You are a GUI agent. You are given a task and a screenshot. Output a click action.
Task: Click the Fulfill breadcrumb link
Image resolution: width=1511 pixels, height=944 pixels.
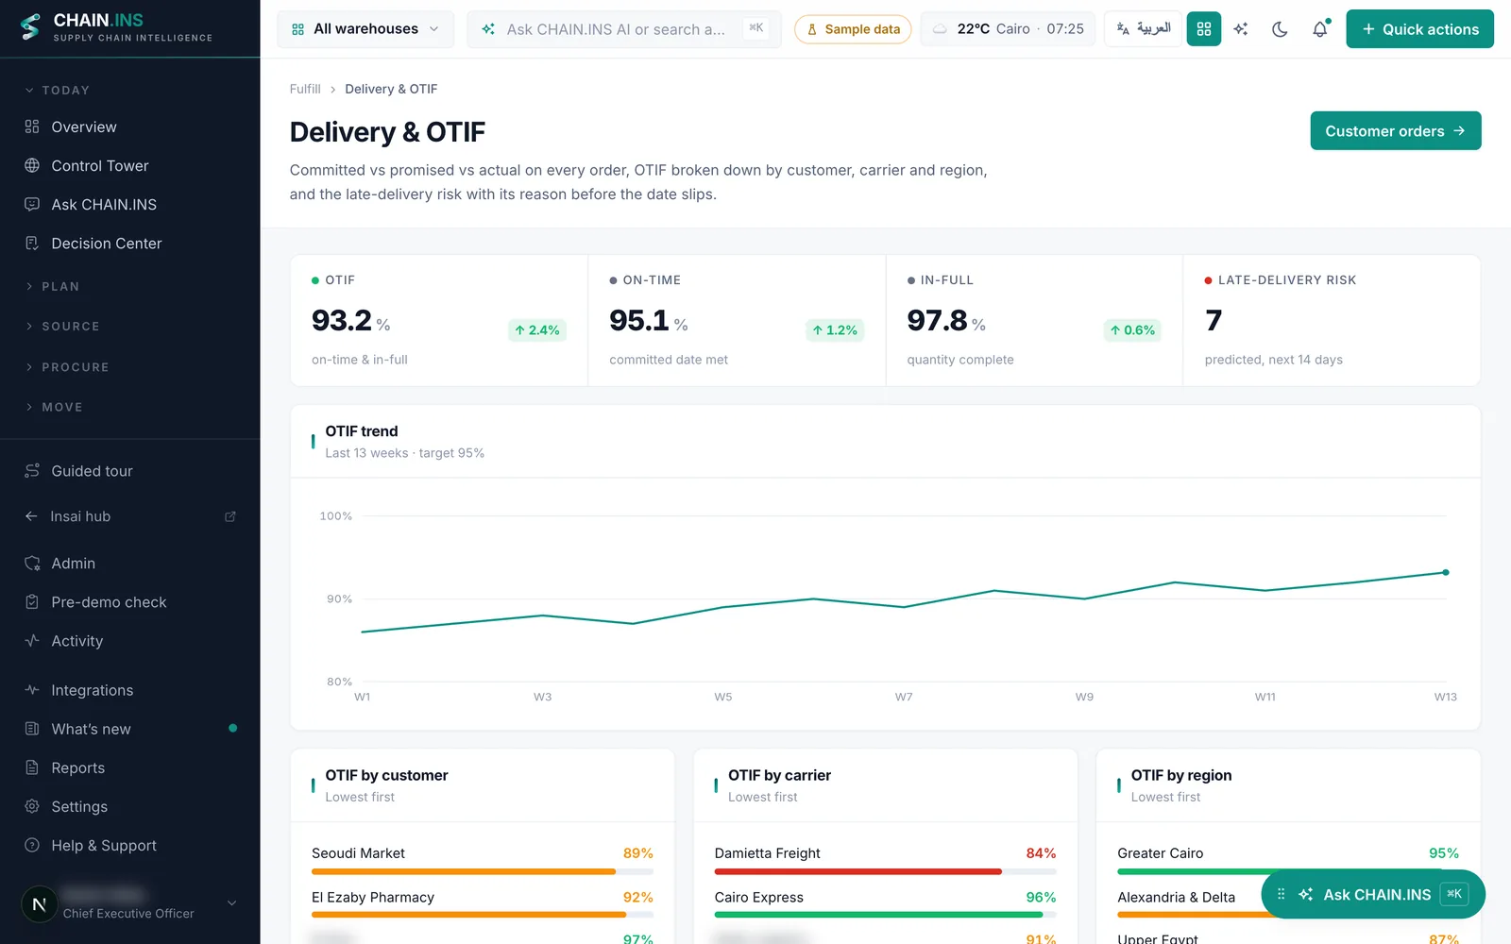tap(305, 89)
